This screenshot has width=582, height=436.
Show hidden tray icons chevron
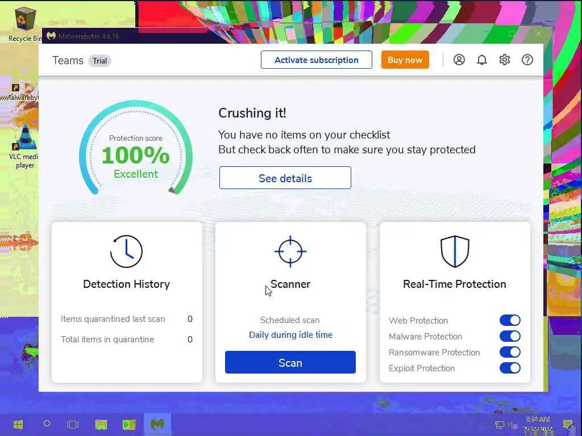[485, 425]
